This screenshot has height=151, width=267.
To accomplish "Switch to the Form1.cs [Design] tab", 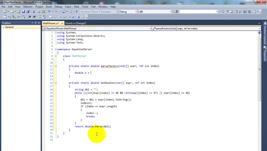I will click(76, 23).
